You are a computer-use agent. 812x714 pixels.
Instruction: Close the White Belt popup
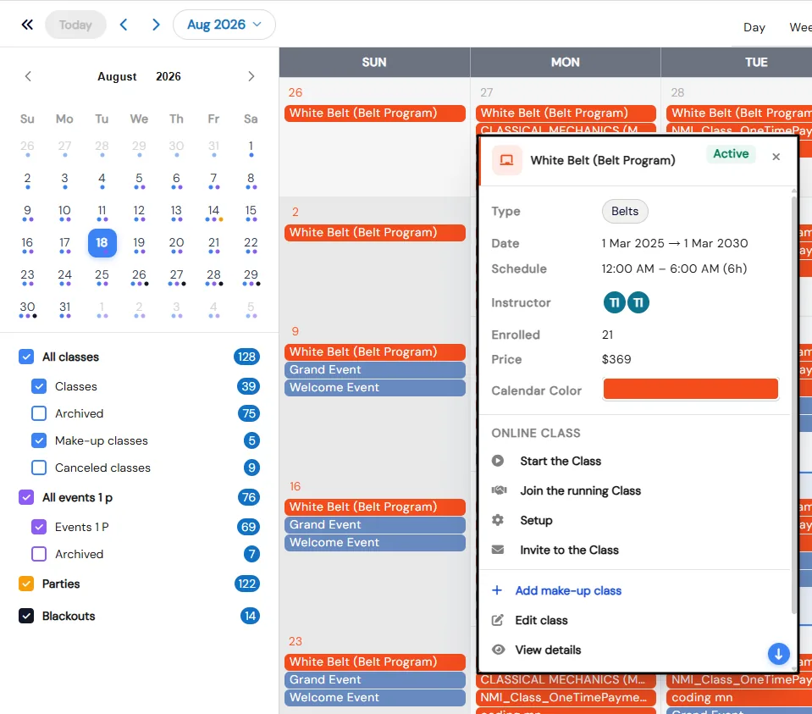pos(776,157)
